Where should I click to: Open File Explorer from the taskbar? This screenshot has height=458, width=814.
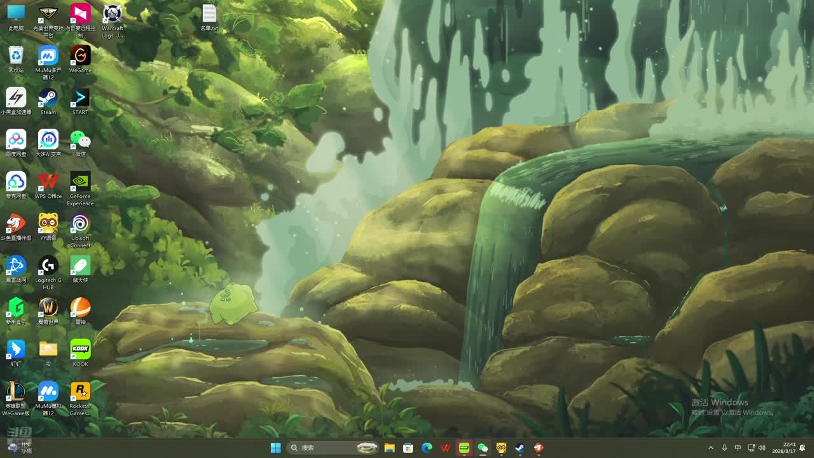tap(389, 448)
